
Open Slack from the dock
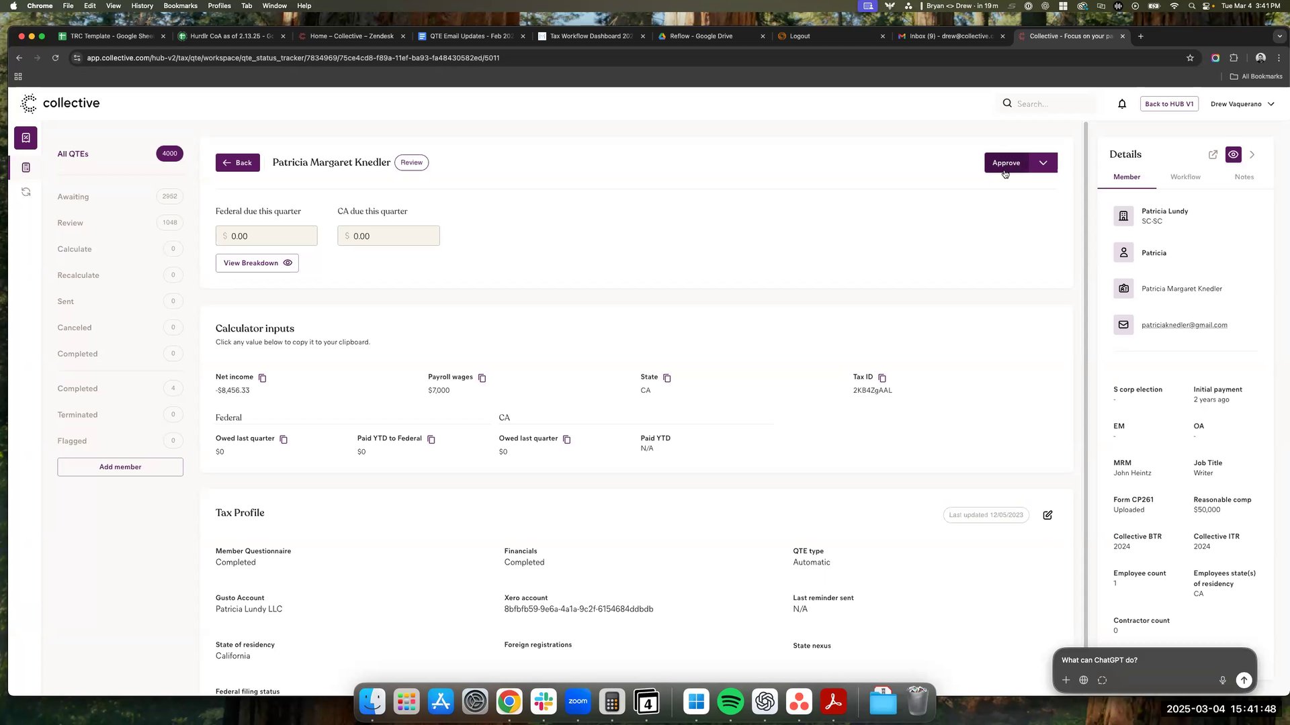pos(543,702)
